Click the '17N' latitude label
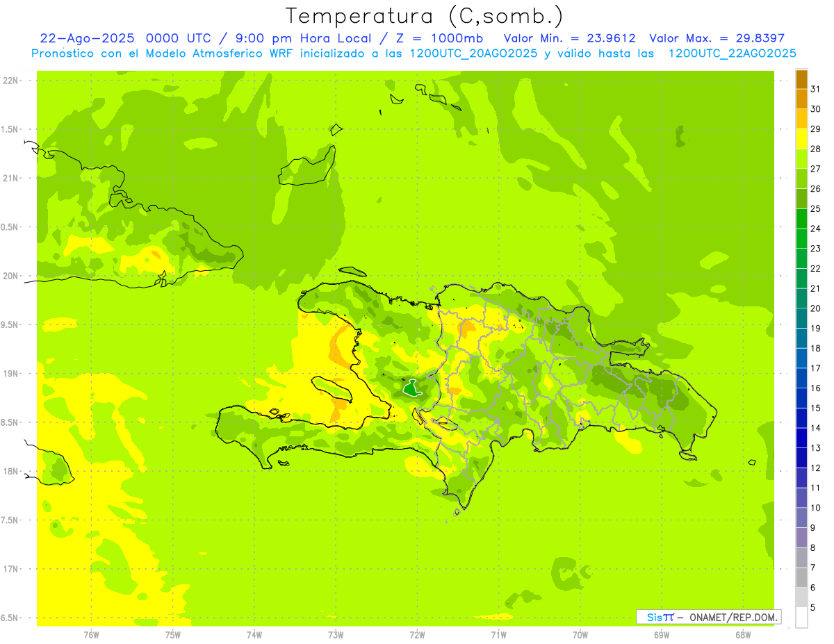 pyautogui.click(x=11, y=569)
